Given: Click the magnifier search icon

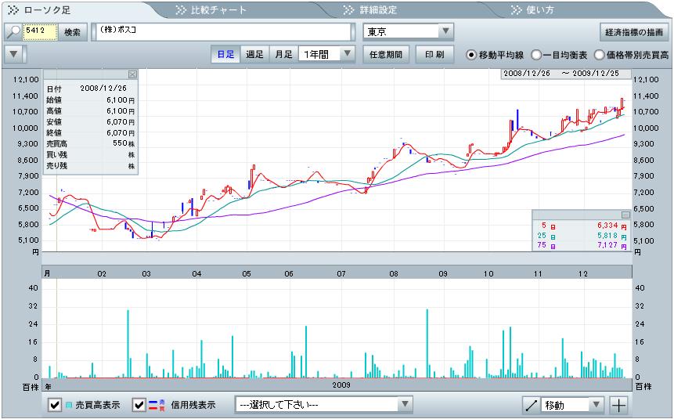Looking at the screenshot, I should 13,32.
